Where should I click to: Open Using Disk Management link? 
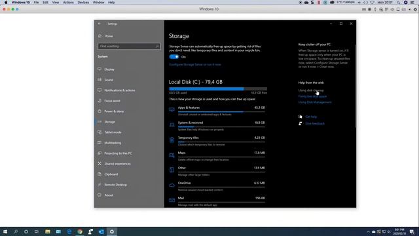[315, 102]
